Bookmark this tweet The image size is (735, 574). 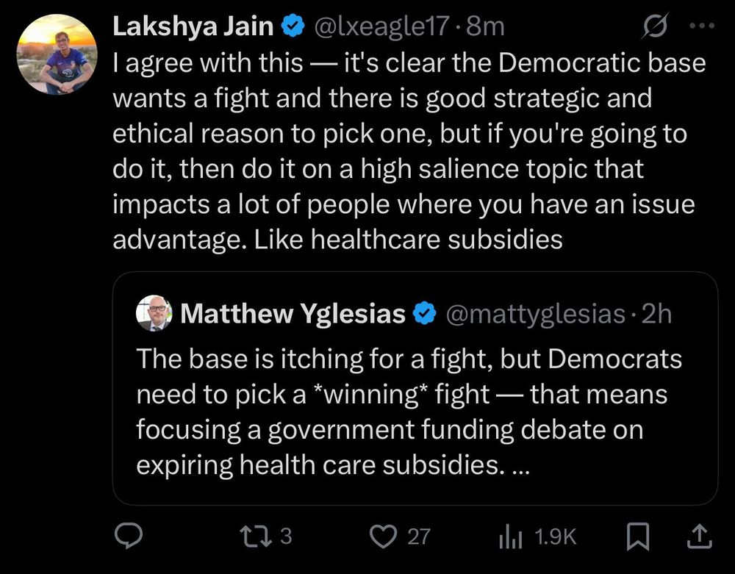(637, 538)
